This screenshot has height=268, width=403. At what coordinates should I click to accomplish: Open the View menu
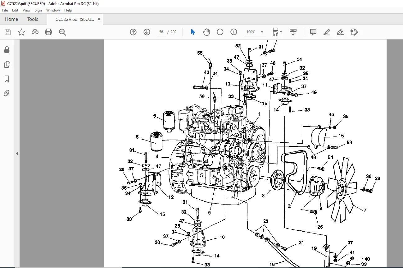tap(26, 10)
